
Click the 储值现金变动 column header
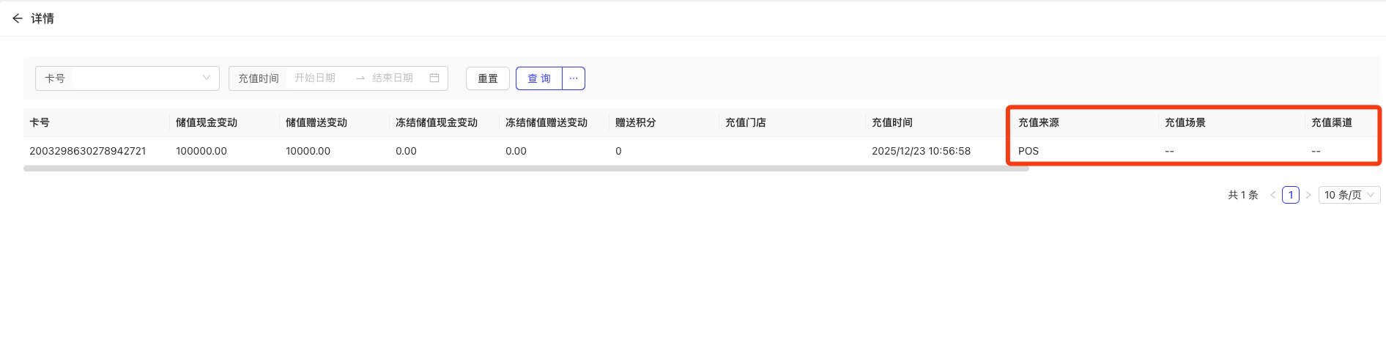point(207,122)
